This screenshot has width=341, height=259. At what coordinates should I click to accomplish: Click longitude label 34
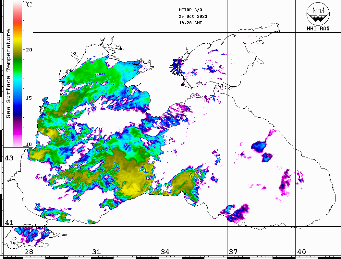click(x=165, y=252)
